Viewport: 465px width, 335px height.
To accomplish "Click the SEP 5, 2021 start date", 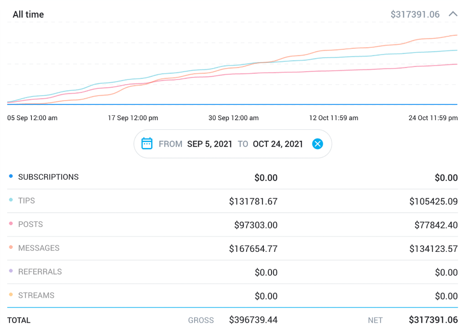I will (209, 144).
